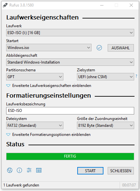
Task: Open the Laufwerk drive dropdown
Action: pyautogui.click(x=70, y=33)
